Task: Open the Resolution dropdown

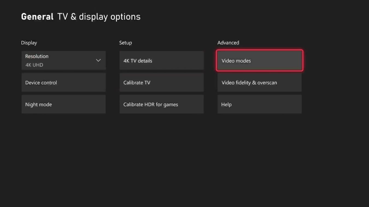Action: (x=63, y=60)
